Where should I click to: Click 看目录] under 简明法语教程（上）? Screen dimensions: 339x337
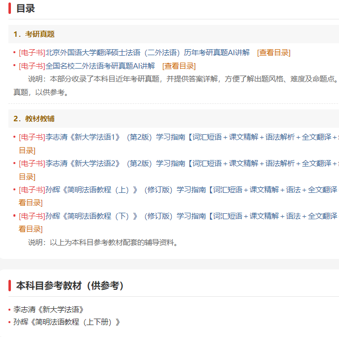[x=30, y=203]
